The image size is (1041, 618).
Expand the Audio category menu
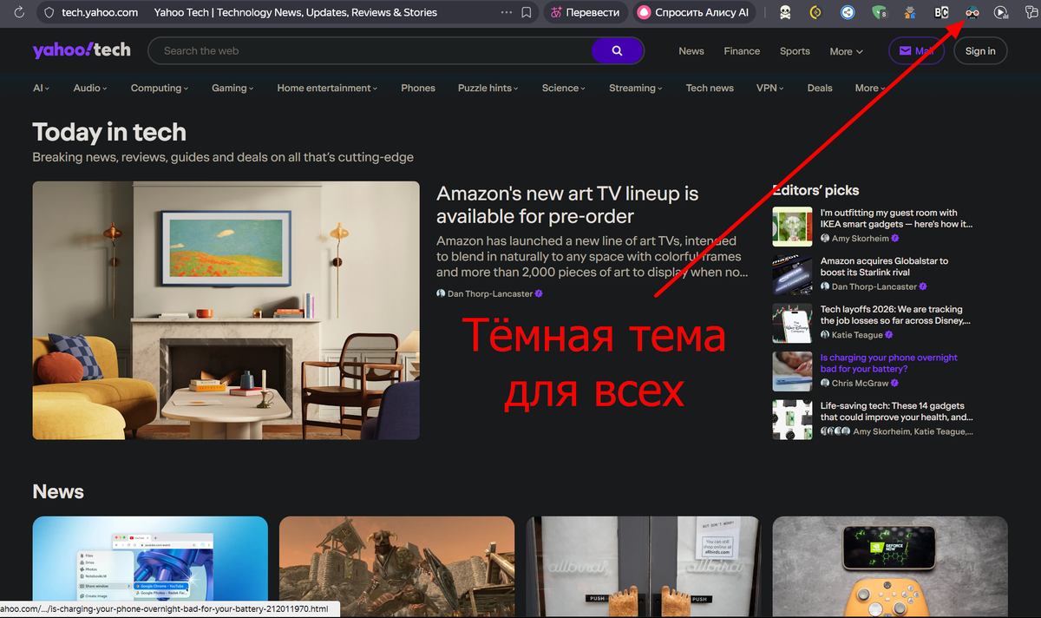tap(90, 88)
